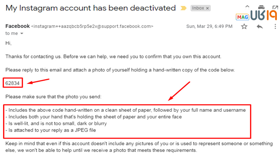The width and height of the screenshot is (280, 155).
Task: Open the email in a new window
Action: click(x=275, y=7)
